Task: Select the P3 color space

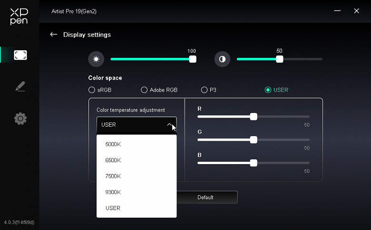Action: coord(205,90)
